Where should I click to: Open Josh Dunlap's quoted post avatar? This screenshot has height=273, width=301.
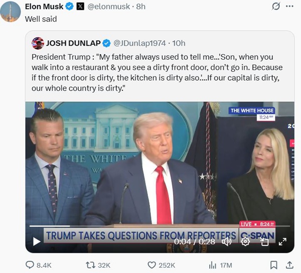click(x=38, y=43)
